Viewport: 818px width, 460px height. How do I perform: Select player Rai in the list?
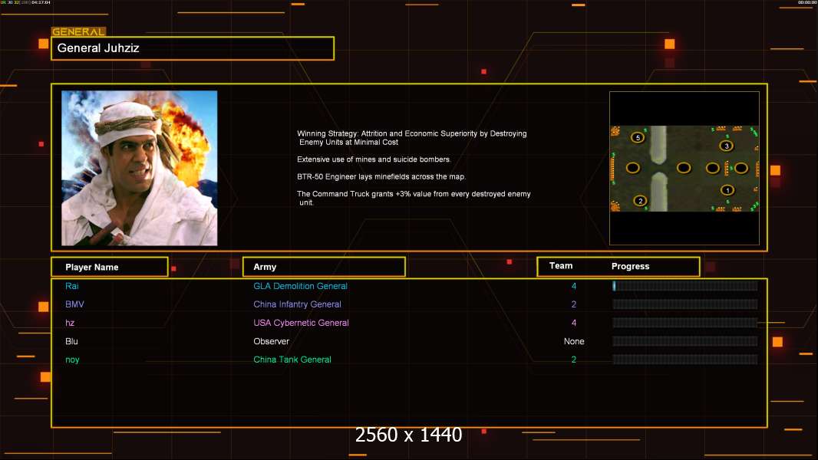click(72, 286)
